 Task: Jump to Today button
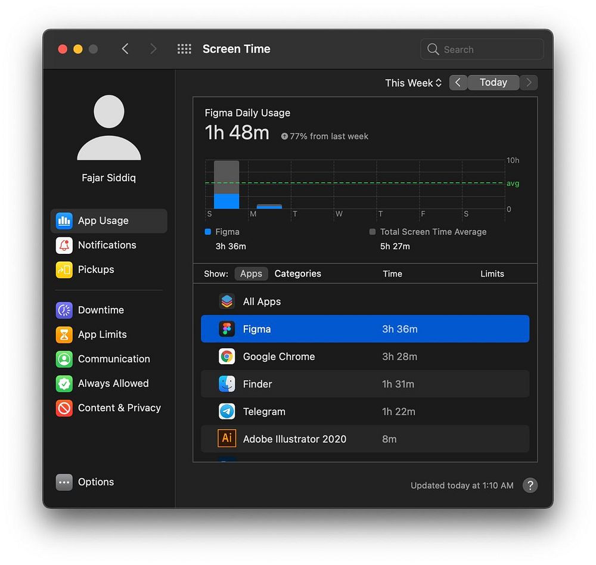[x=493, y=82]
